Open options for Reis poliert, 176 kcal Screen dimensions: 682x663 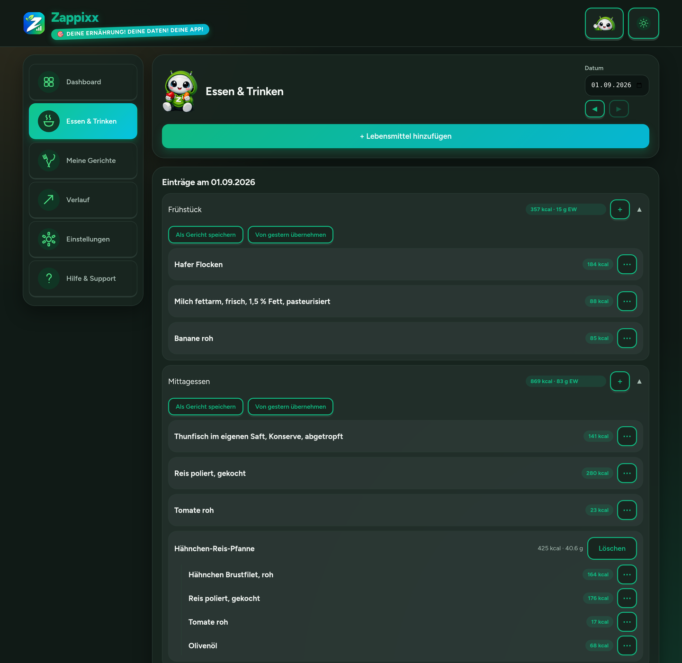point(627,598)
